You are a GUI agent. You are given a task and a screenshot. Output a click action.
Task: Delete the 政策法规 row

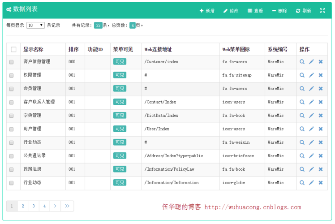point(321,169)
